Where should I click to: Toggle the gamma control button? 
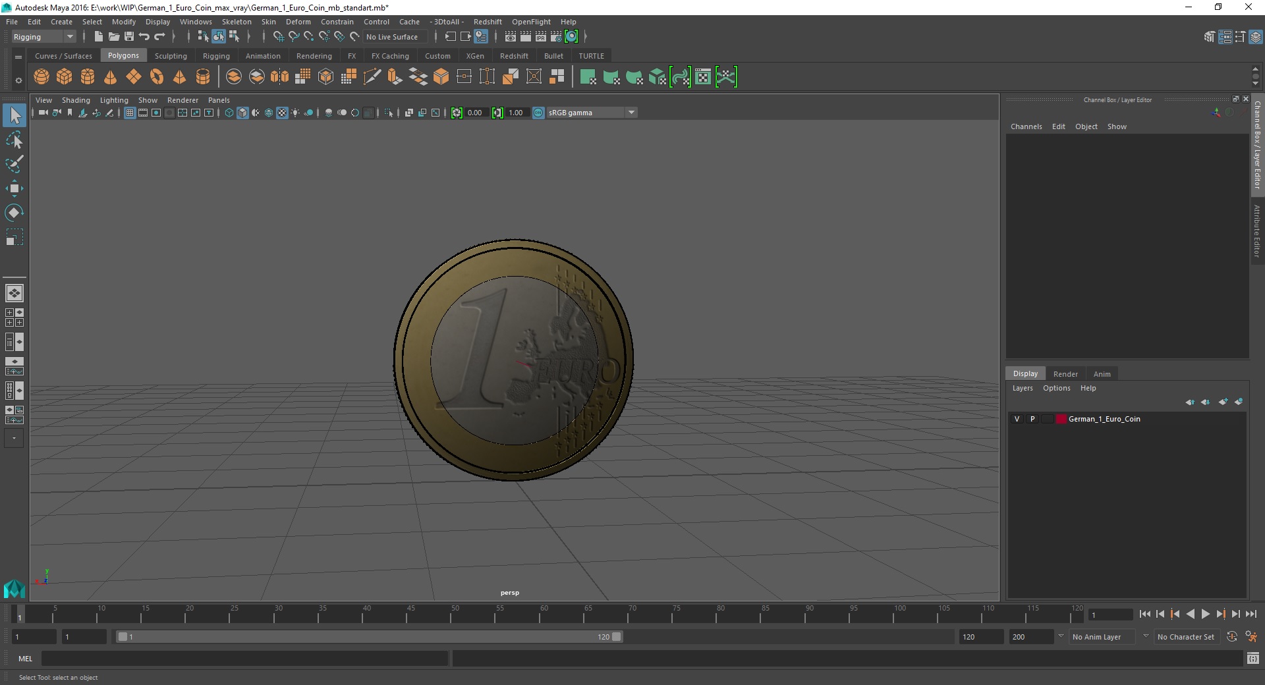(497, 113)
